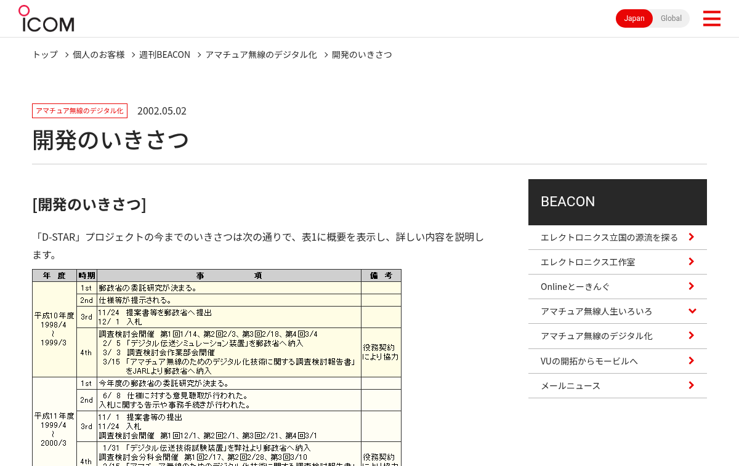The width and height of the screenshot is (739, 466).
Task: Click chevron beside エレクトロニクス立国の源流を探る
Action: coord(692,237)
